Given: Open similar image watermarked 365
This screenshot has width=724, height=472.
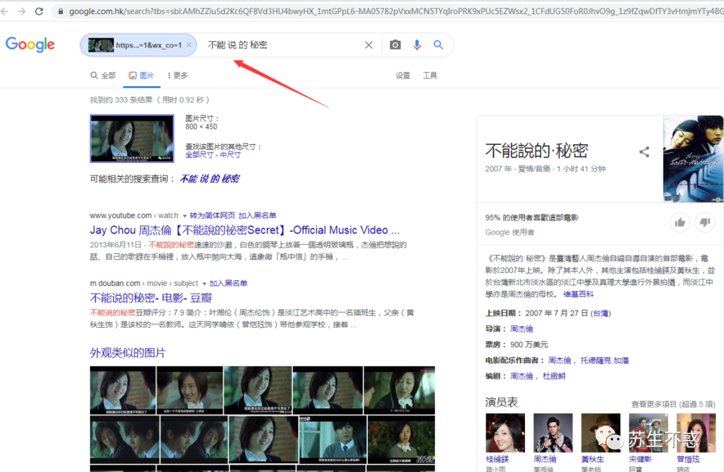Looking at the screenshot, I should tap(402, 439).
